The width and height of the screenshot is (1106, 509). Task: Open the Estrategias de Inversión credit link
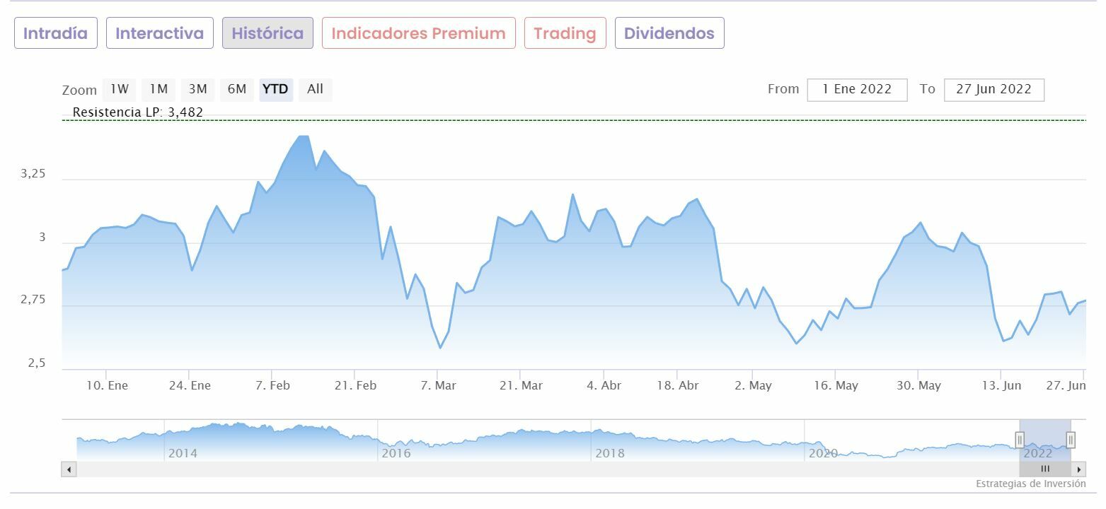1030,484
